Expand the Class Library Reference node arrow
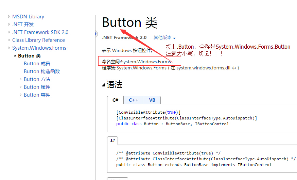297x180 pixels. coord(9,40)
